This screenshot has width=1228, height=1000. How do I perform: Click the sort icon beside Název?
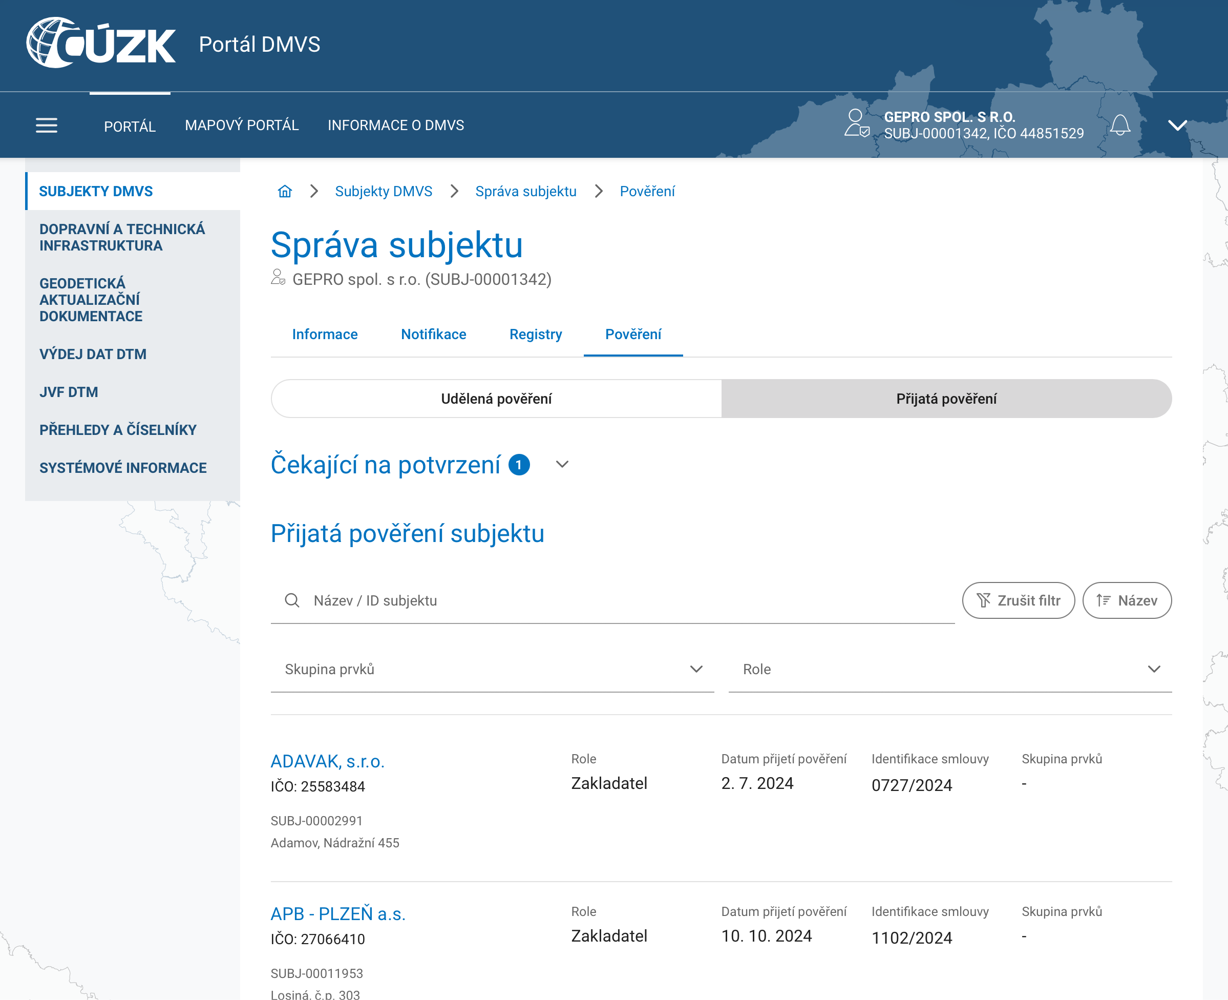pos(1103,600)
